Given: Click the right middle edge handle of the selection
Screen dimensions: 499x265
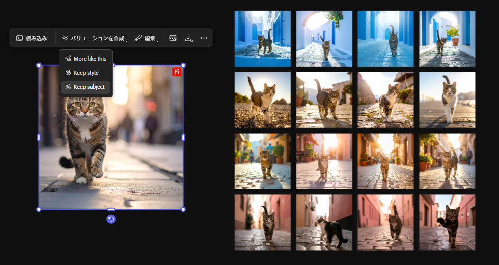Looking at the screenshot, I should 183,137.
